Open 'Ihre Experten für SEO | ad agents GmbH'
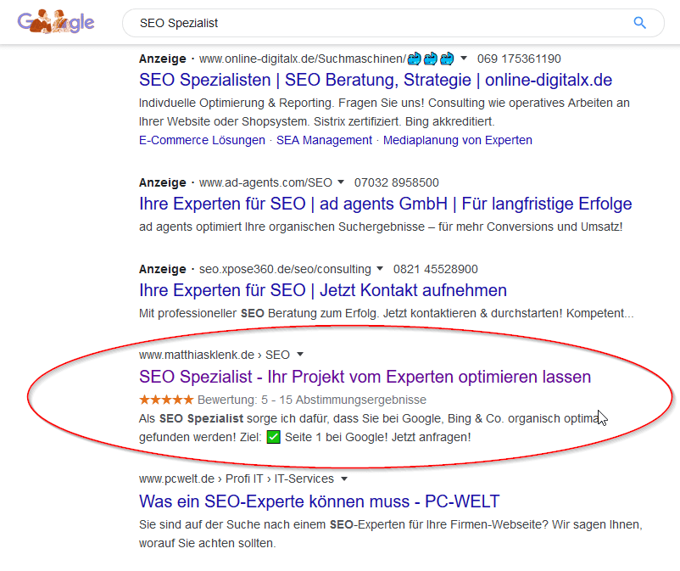The height and width of the screenshot is (571, 680). 386,204
